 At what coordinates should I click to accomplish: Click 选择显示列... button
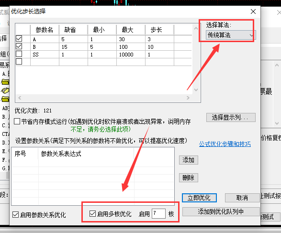coord(231,118)
